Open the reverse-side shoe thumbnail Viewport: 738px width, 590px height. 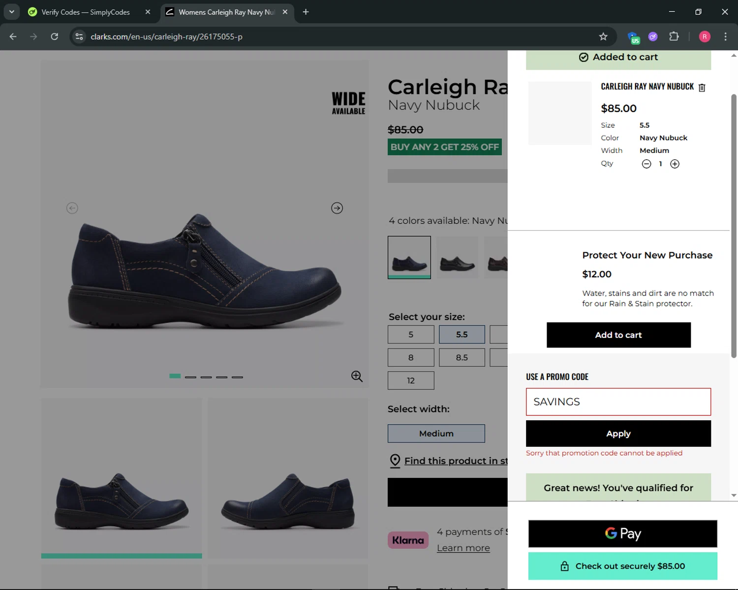[x=288, y=478]
